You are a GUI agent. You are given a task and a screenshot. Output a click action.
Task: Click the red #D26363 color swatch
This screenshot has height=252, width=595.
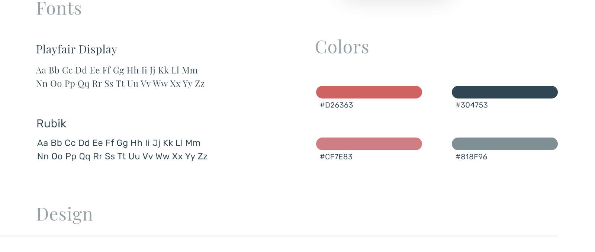[x=369, y=92]
